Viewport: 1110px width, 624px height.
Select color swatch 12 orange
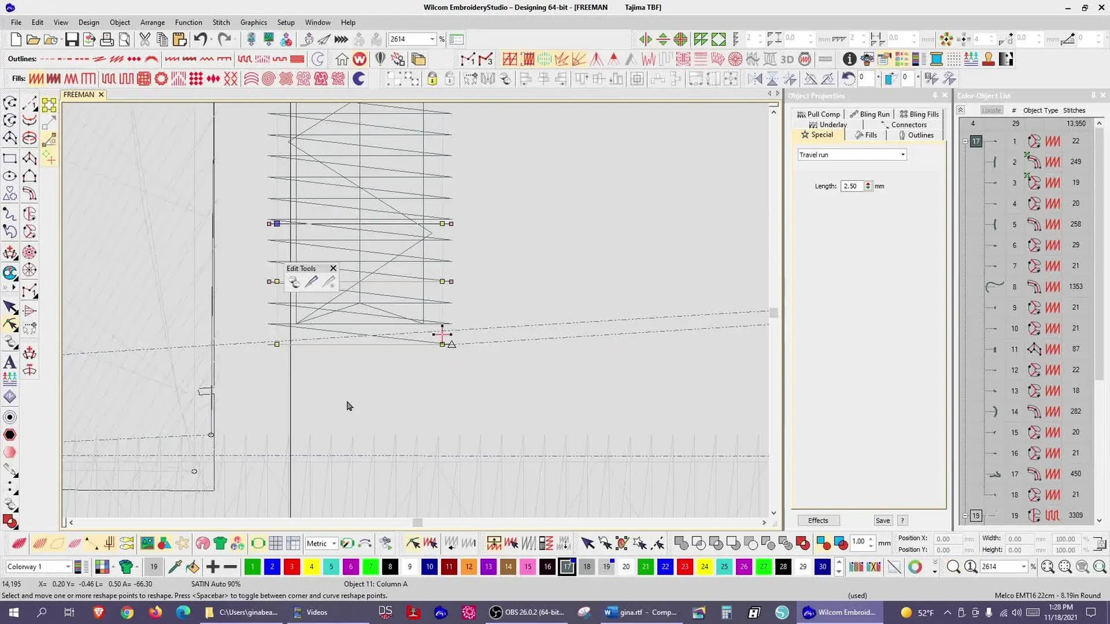tap(469, 566)
